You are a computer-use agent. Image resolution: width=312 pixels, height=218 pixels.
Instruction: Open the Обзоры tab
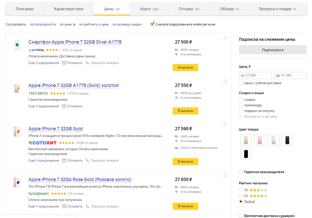click(229, 9)
